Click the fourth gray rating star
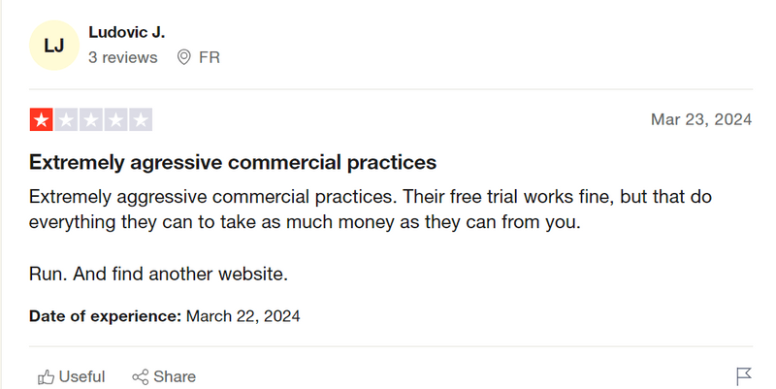Screen dimensions: 776x389 [116, 121]
